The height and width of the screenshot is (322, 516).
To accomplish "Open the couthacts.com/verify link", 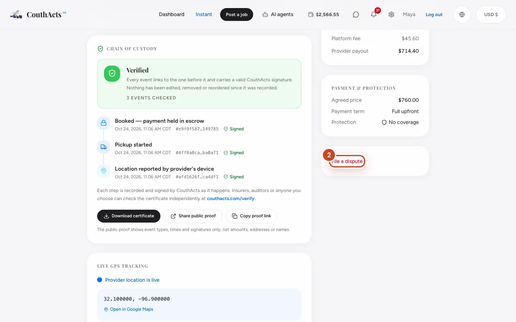I will (231, 198).
